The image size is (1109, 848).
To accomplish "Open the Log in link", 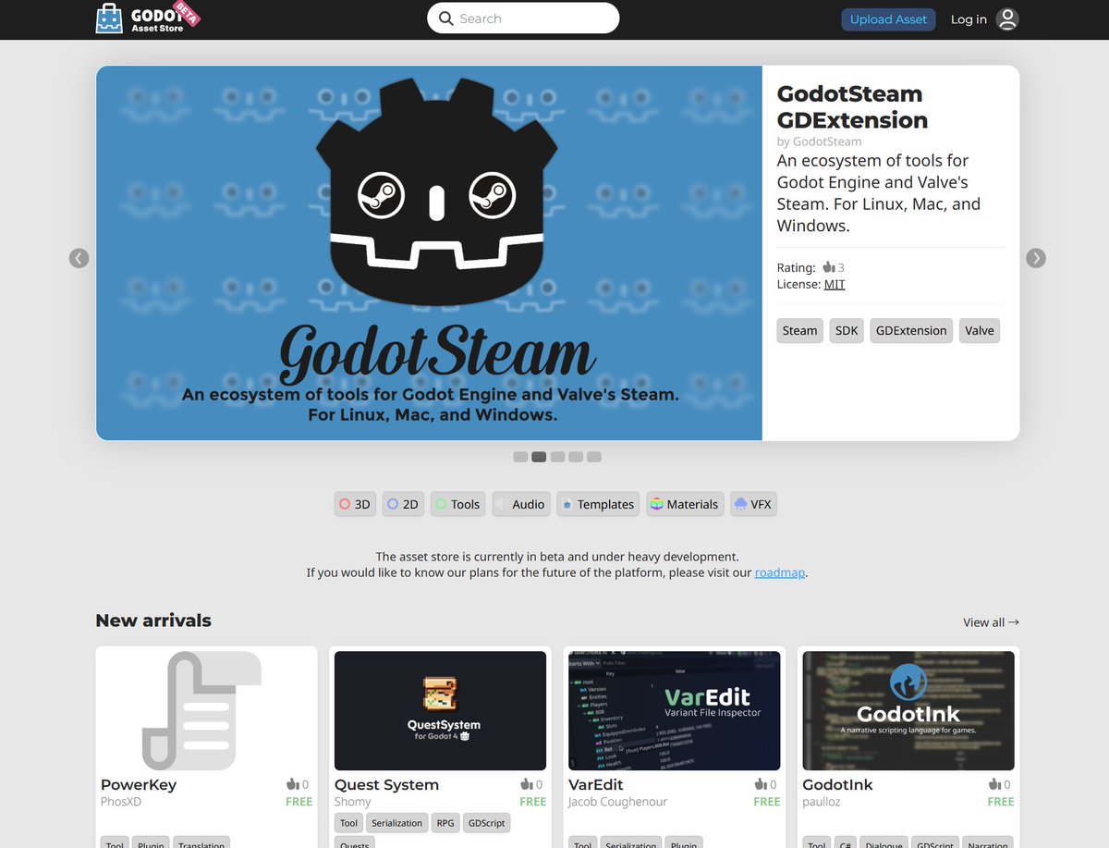I will (x=969, y=19).
